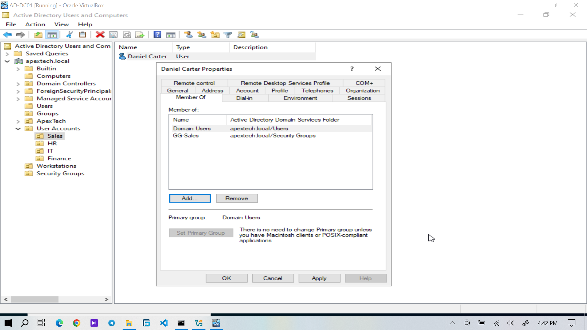Image resolution: width=587 pixels, height=330 pixels.
Task: Click OK in Daniel Carter Properties
Action: point(227,278)
